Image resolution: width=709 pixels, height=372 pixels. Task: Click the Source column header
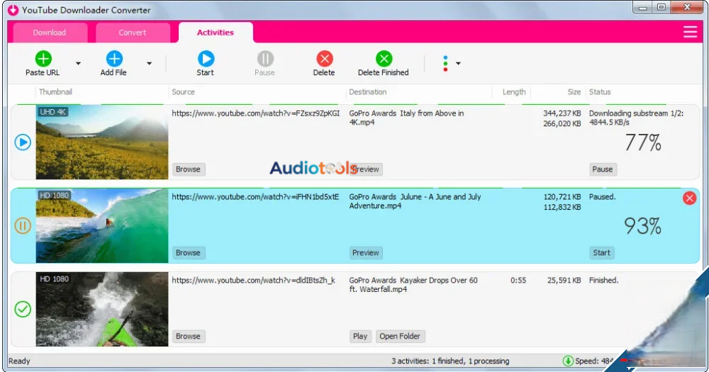[183, 91]
